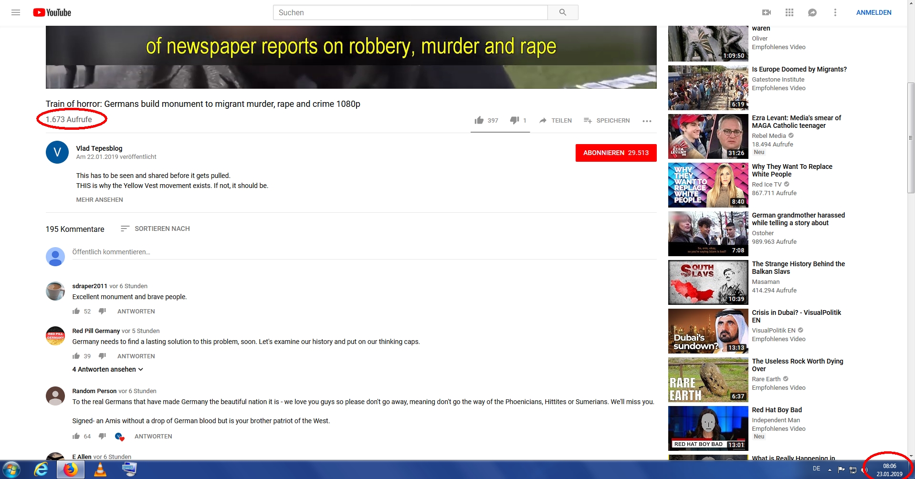Image resolution: width=915 pixels, height=479 pixels.
Task: Click the Red Ice TV channel name
Action: (767, 184)
